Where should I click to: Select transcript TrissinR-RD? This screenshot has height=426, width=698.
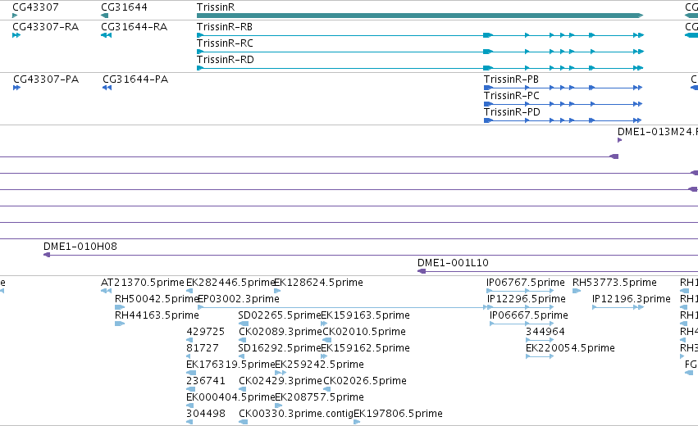[x=226, y=60]
